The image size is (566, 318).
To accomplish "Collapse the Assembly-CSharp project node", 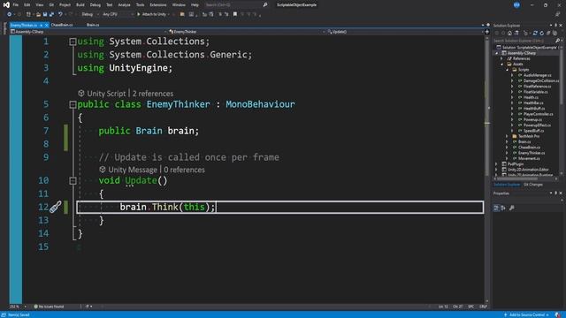I will (x=497, y=53).
